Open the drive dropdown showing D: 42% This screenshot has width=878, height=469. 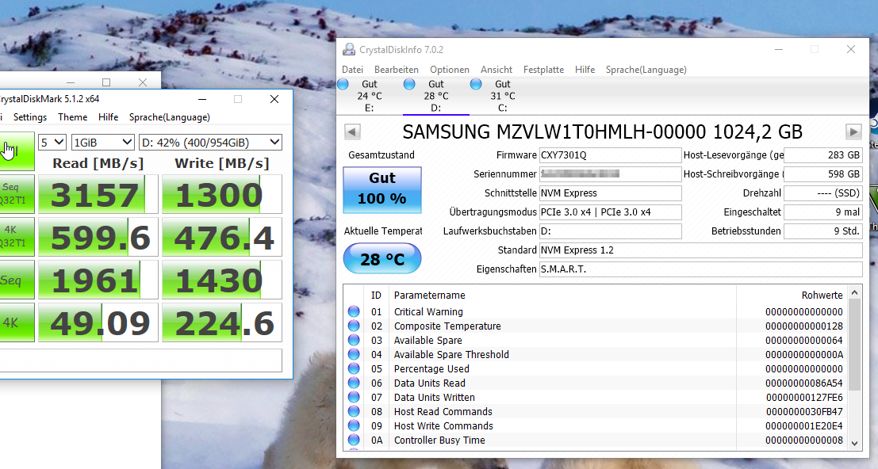[x=210, y=143]
